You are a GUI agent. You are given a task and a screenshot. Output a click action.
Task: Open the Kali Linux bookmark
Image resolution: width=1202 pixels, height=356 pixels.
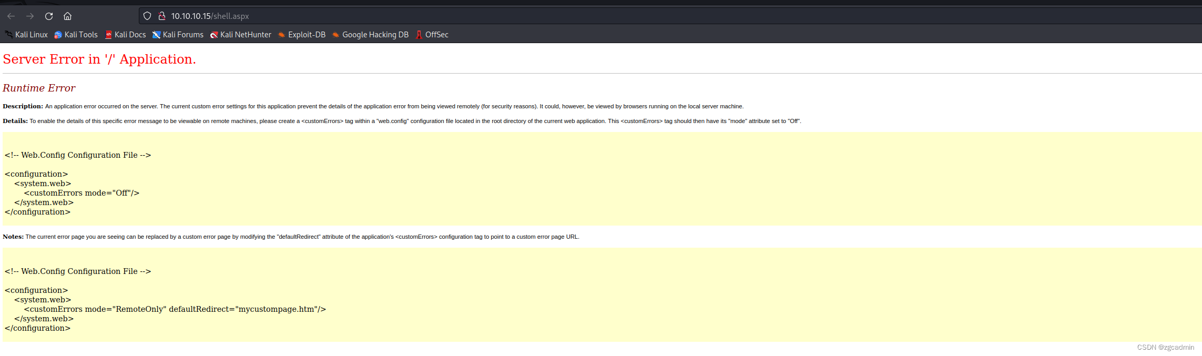click(x=26, y=35)
